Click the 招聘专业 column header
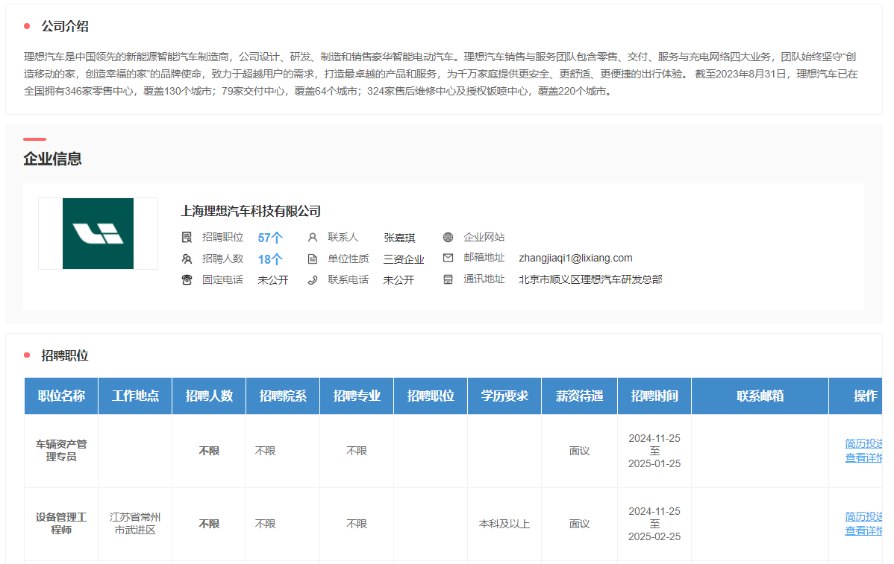The height and width of the screenshot is (564, 894). pyautogui.click(x=357, y=396)
